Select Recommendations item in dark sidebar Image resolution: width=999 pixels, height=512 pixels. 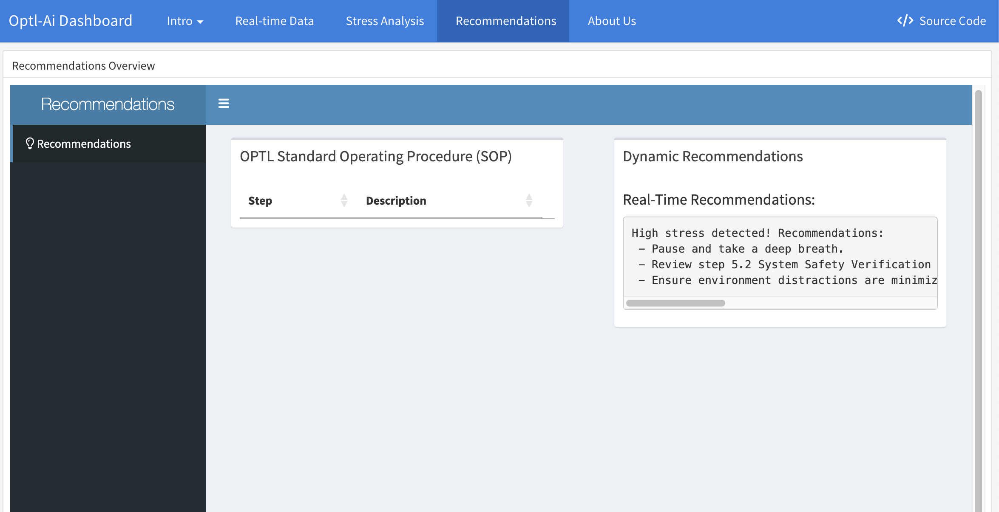pos(84,143)
